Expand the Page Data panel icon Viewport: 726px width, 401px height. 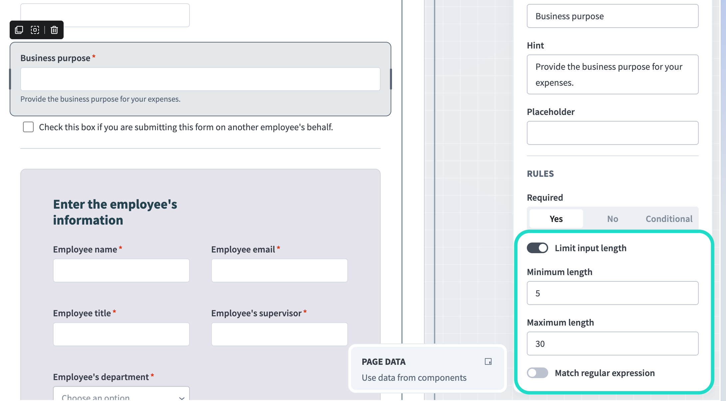point(488,361)
